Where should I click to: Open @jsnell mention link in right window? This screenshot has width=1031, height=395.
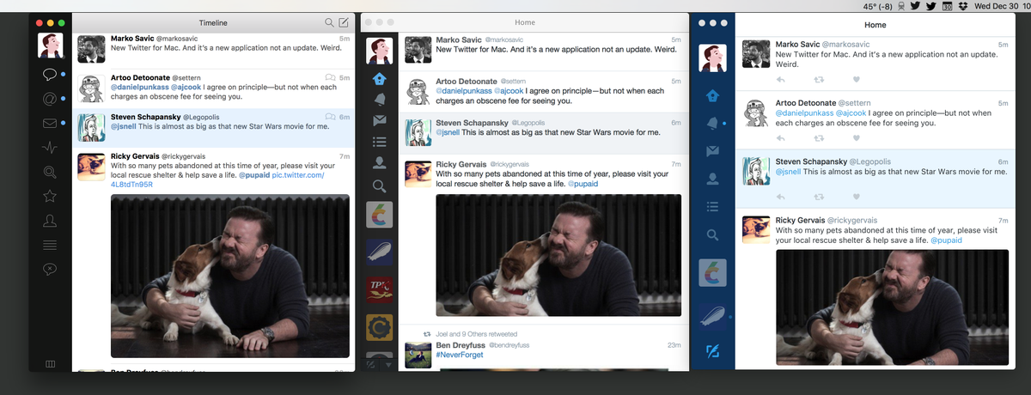[788, 172]
